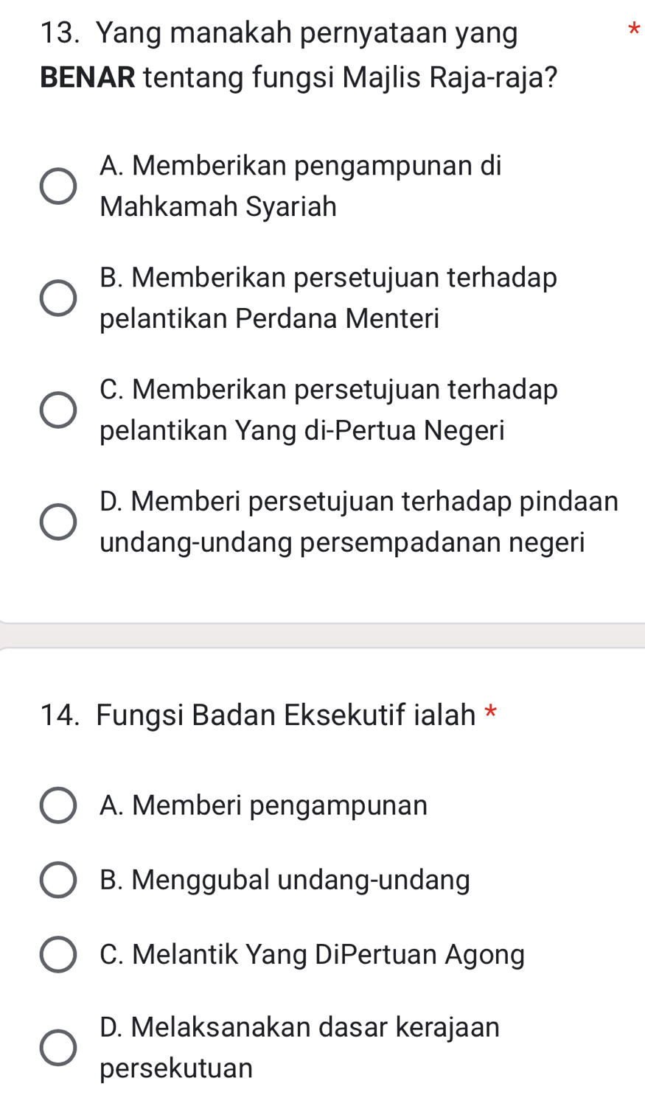645x1103 pixels.
Task: Select option B for question 13
Action: (x=57, y=297)
